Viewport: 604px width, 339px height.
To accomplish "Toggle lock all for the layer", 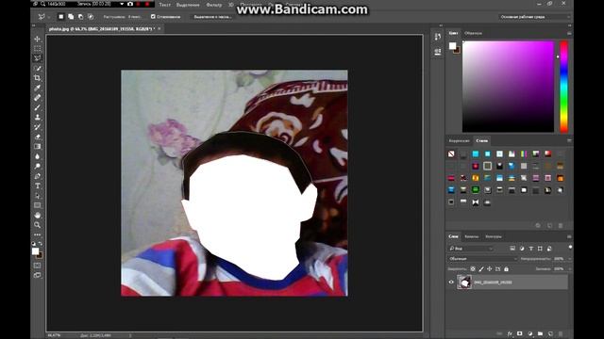I will [506, 269].
